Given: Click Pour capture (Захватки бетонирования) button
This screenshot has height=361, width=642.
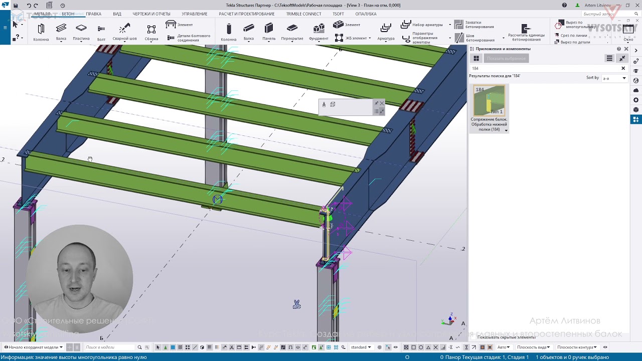Looking at the screenshot, I should coord(474,25).
